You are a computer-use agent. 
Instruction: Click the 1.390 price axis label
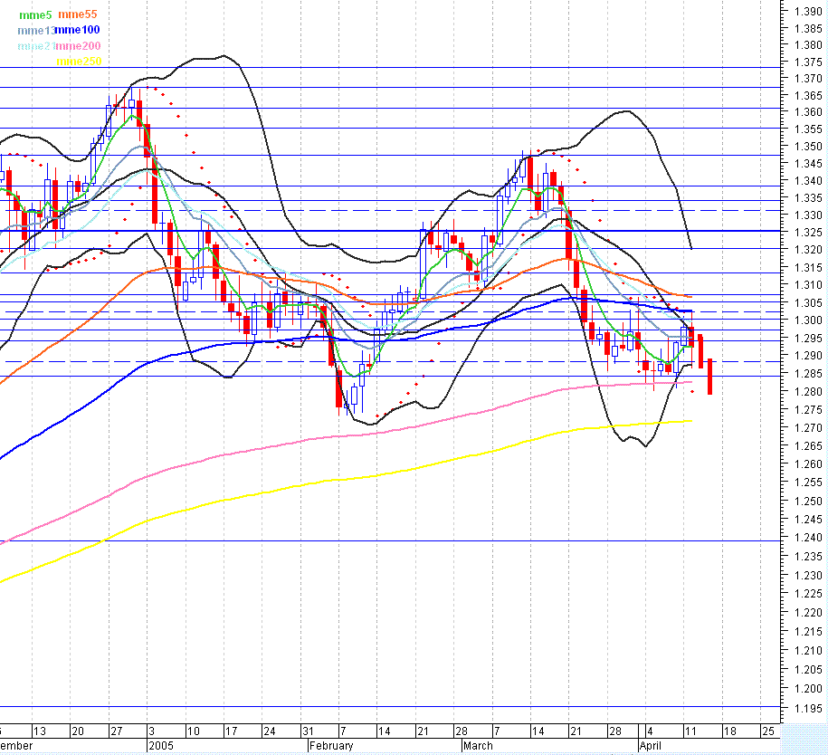pos(808,13)
